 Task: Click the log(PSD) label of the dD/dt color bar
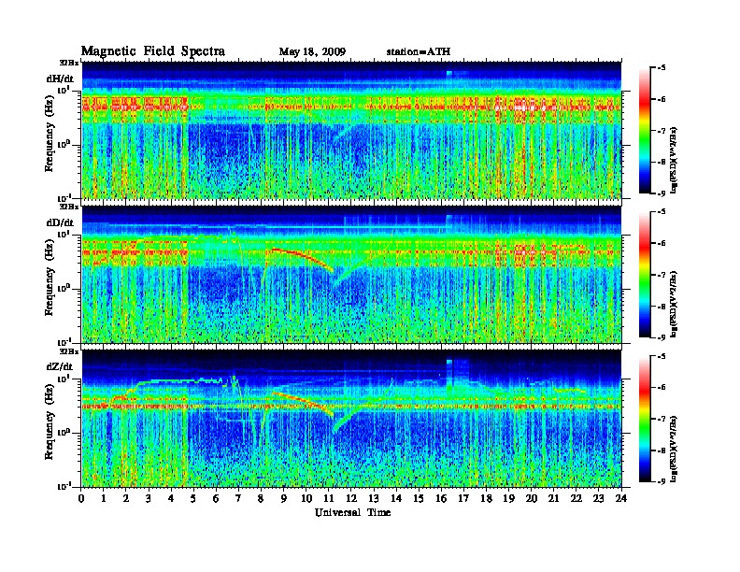pyautogui.click(x=674, y=305)
